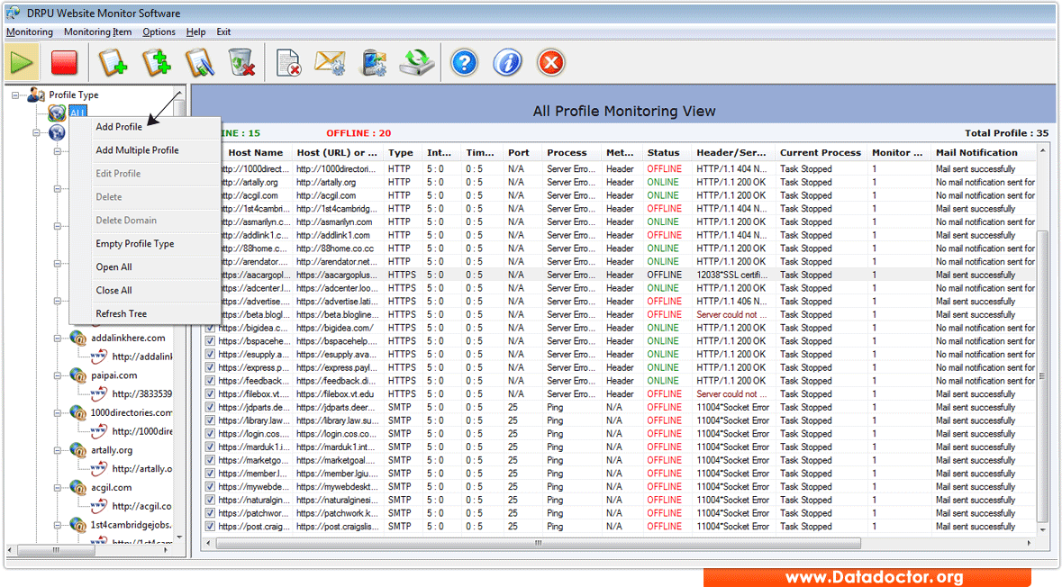Click the table's horizontal scrollbar thumb
The image size is (1062, 587).
(537, 543)
